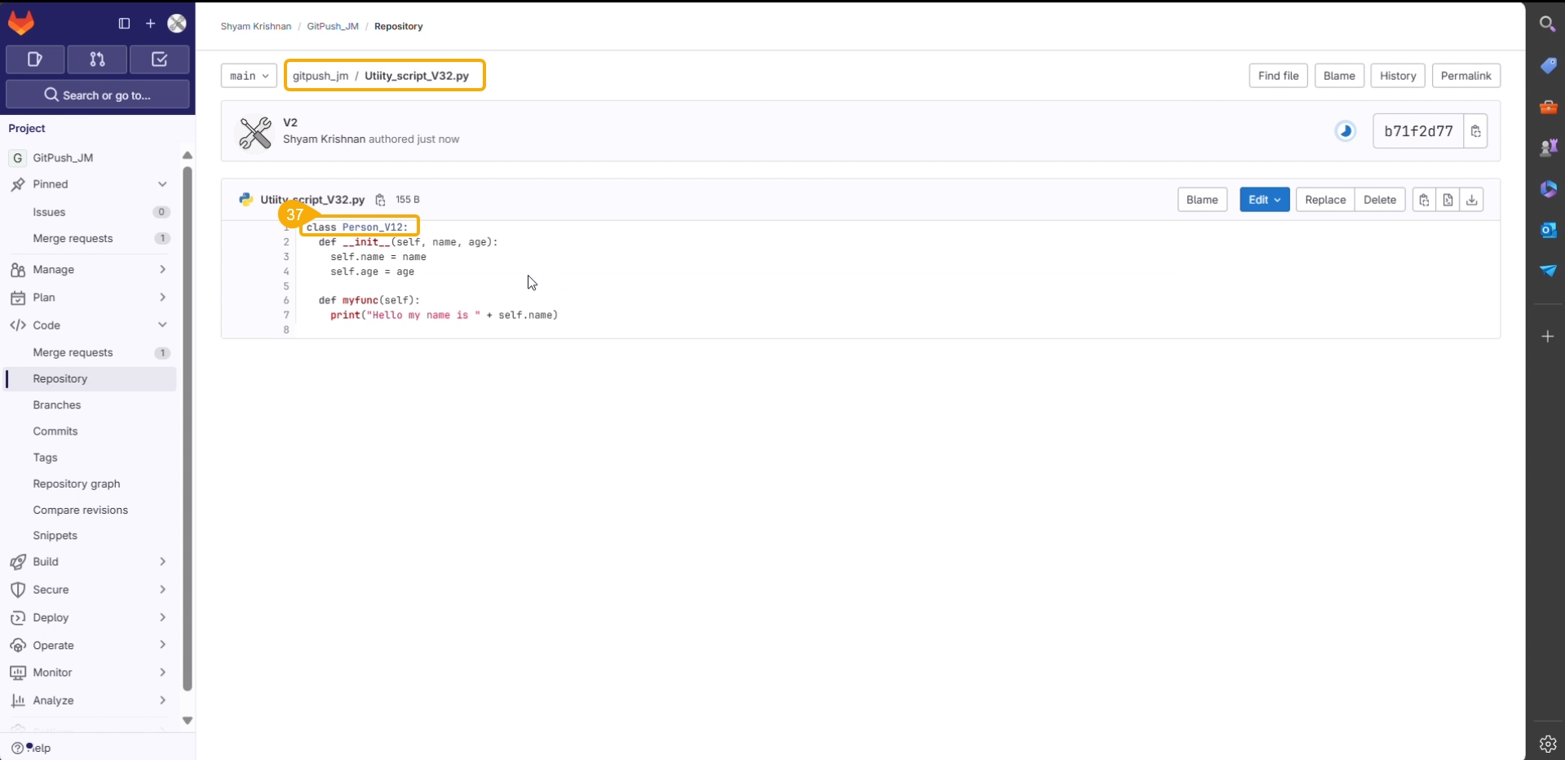Open the raw file view icon
Image resolution: width=1565 pixels, height=760 pixels.
(x=1448, y=200)
